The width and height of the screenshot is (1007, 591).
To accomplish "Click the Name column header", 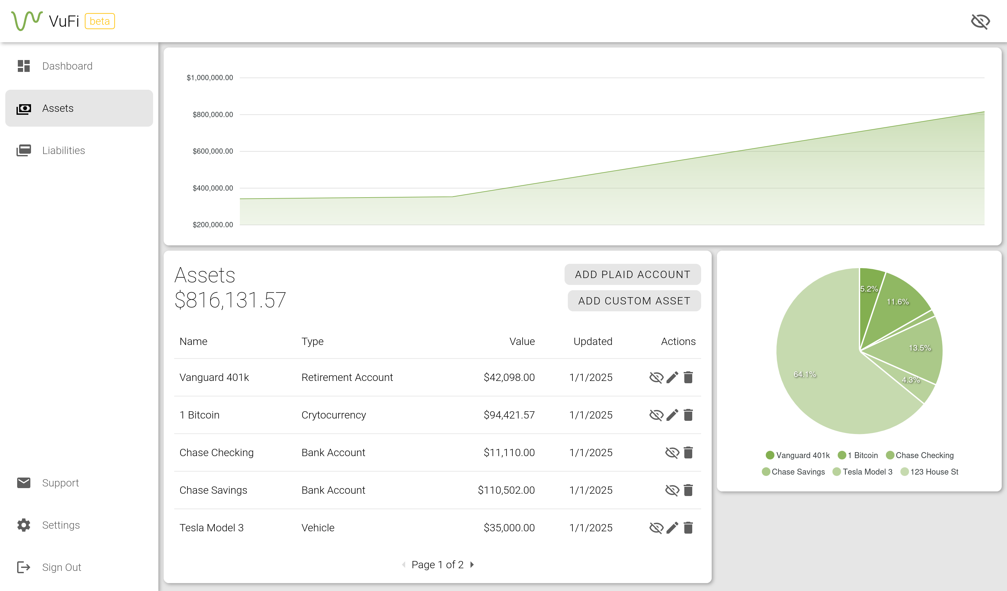I will coord(193,341).
